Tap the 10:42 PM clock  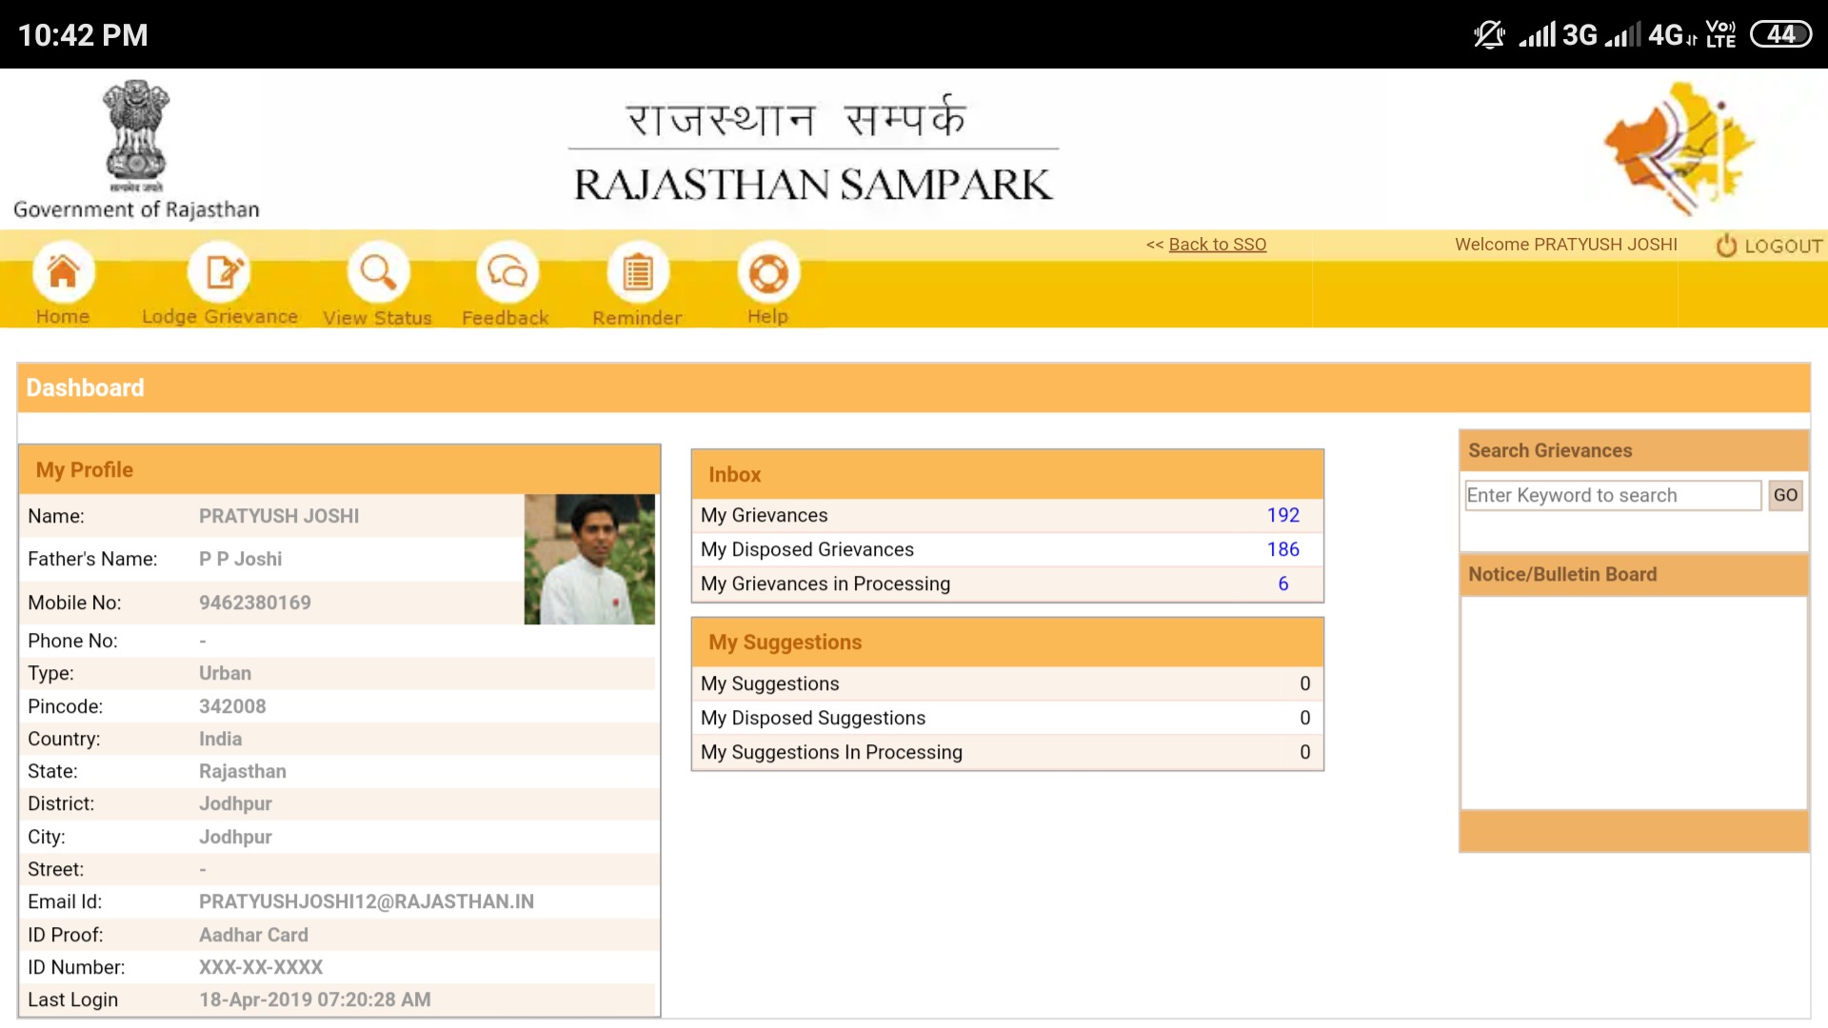point(83,35)
